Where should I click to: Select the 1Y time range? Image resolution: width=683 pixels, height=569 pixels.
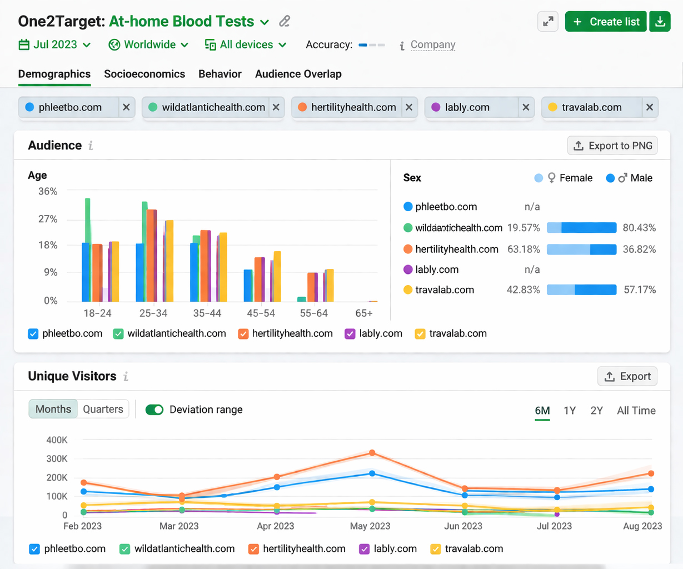click(570, 411)
